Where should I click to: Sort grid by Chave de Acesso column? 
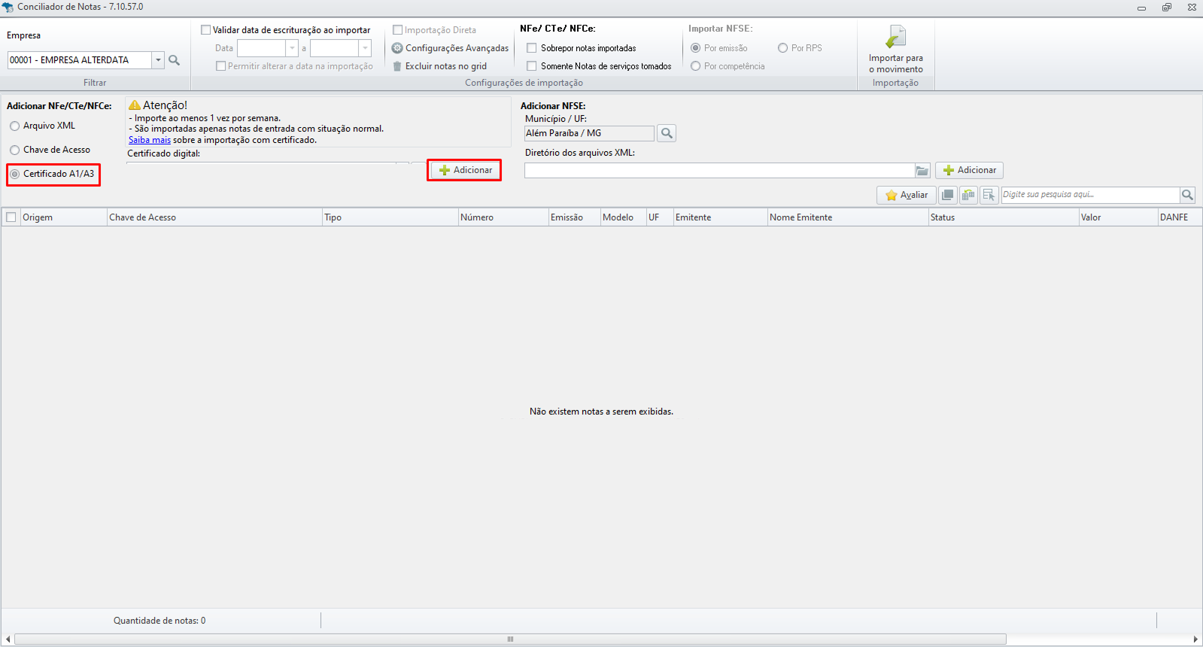coord(214,217)
